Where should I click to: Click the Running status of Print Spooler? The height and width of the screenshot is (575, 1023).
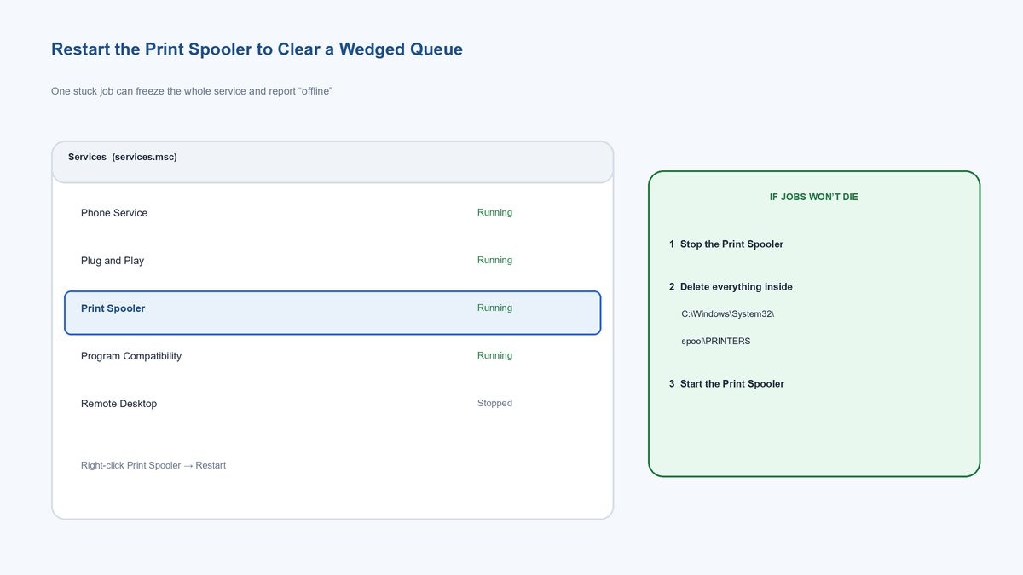[x=494, y=308]
